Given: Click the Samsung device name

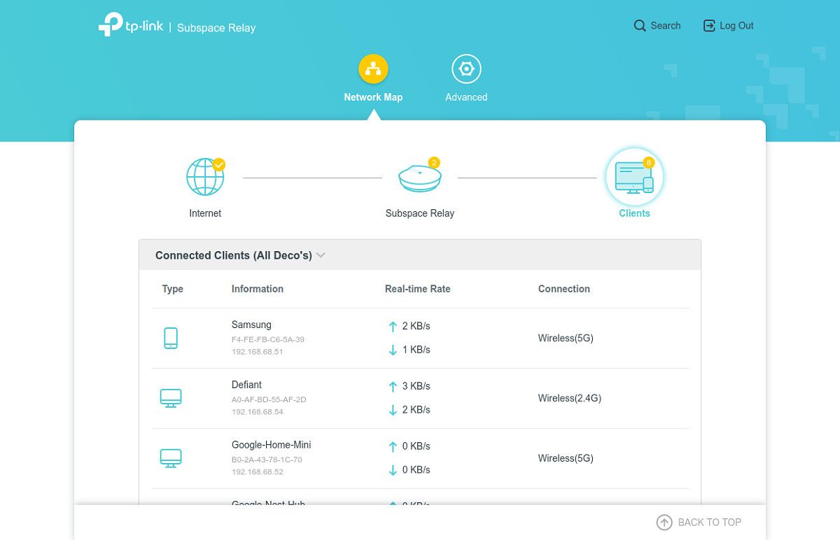Looking at the screenshot, I should (x=251, y=325).
